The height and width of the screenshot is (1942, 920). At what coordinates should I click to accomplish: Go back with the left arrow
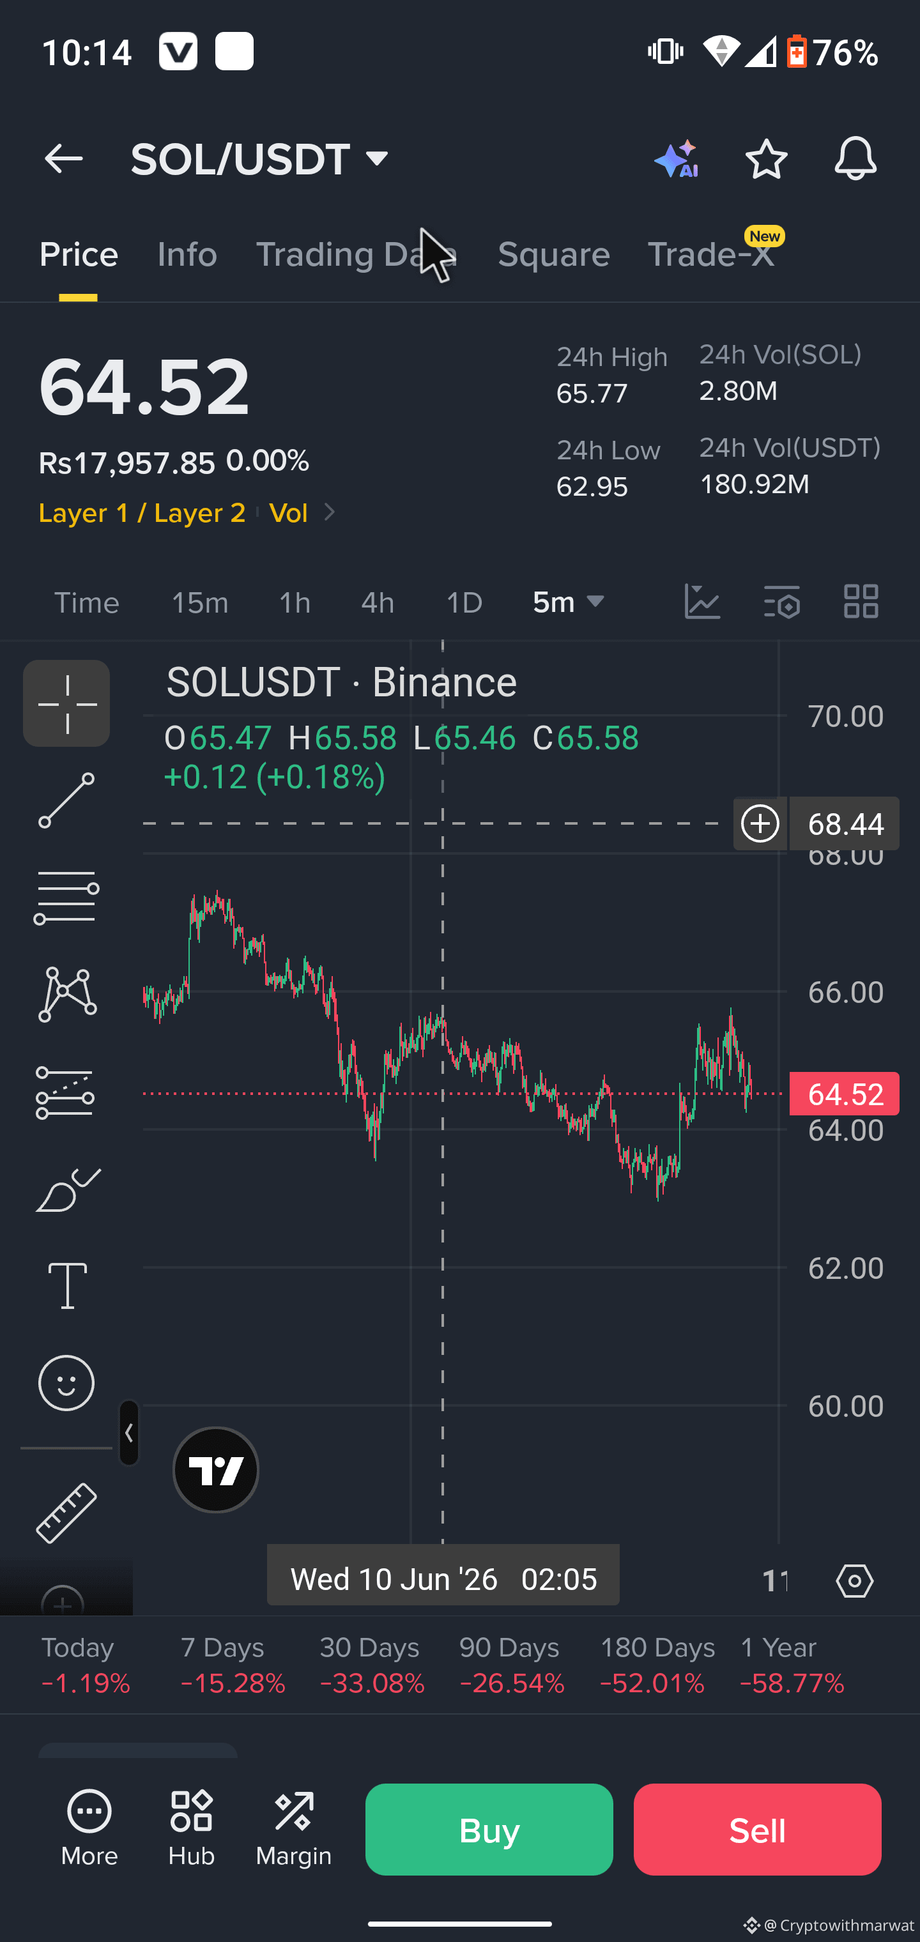[63, 159]
